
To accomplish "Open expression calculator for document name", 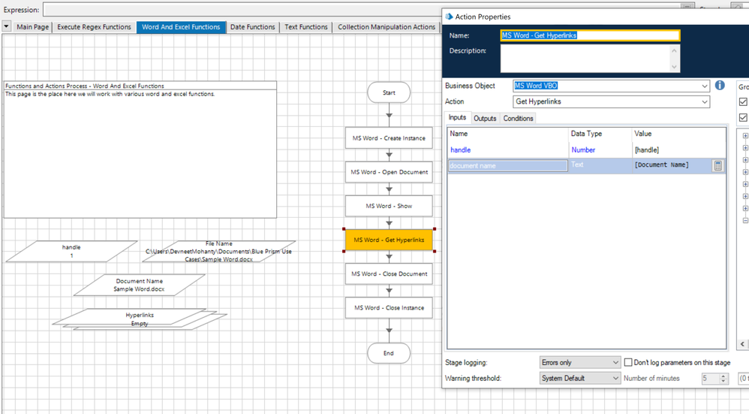I will [x=717, y=166].
